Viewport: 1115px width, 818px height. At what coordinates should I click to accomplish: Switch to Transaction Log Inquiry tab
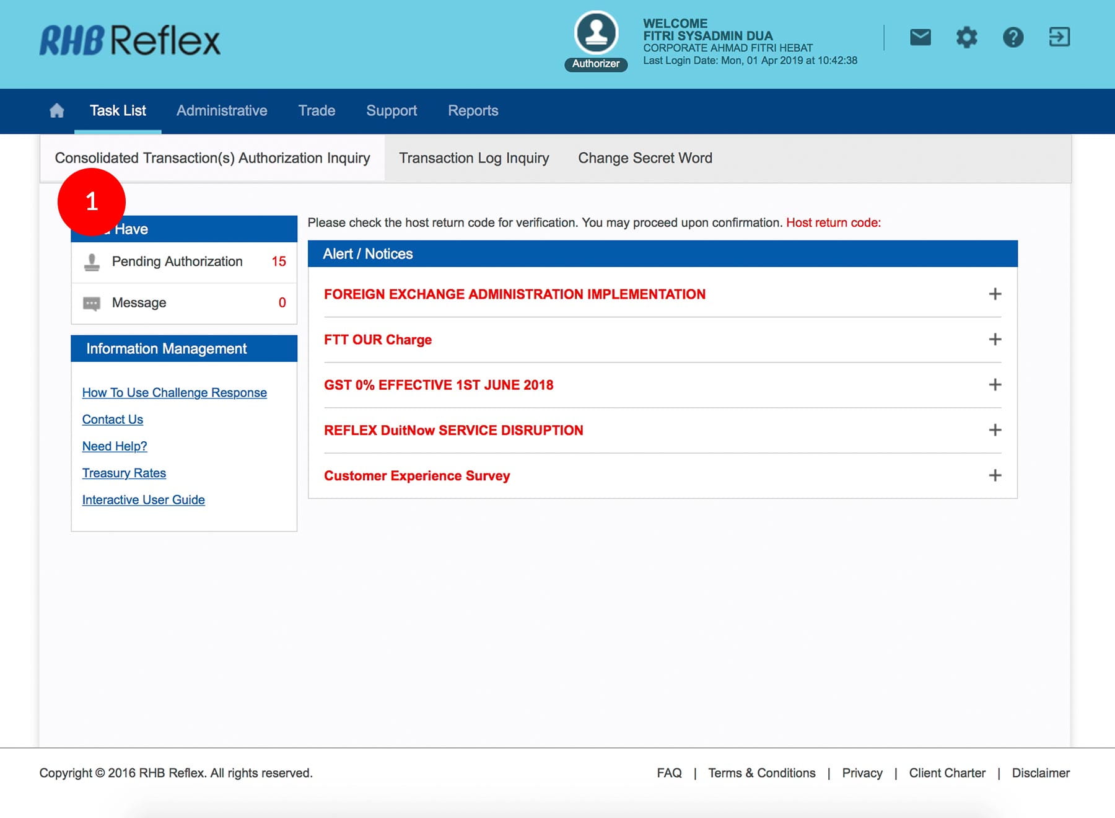pyautogui.click(x=474, y=159)
